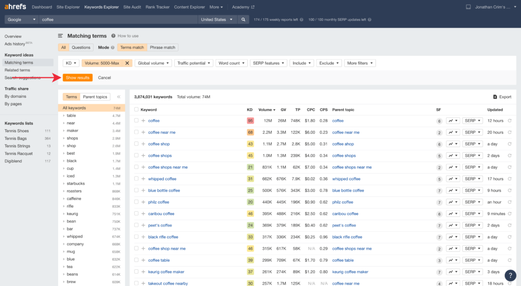Open the By domains traffic share link

click(15, 96)
